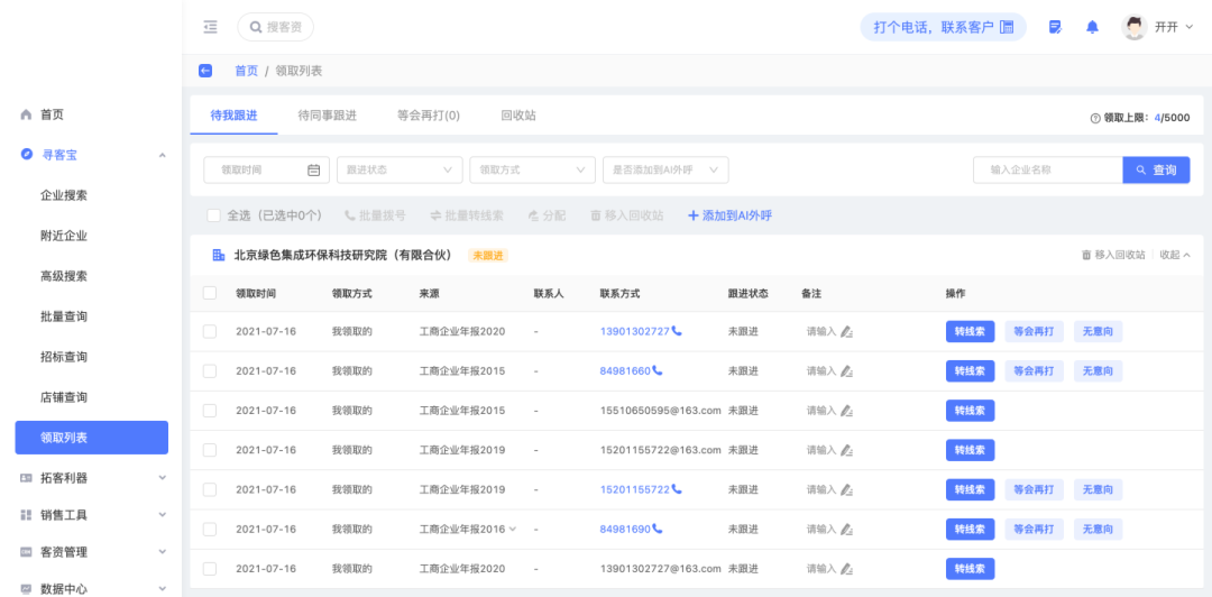
Task: Open 企业搜索 in sidebar
Action: [x=64, y=195]
